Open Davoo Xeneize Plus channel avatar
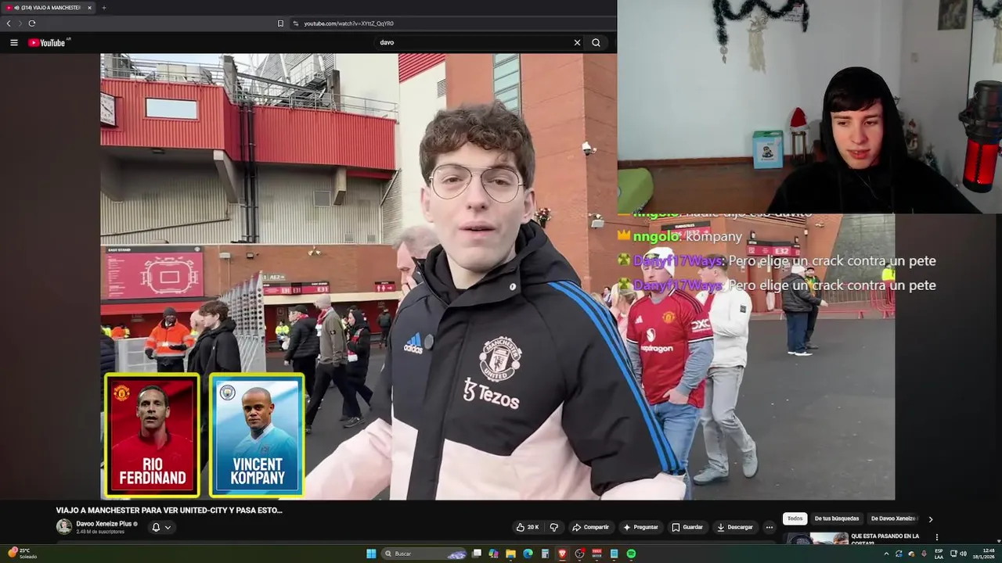The height and width of the screenshot is (563, 1002). 63,527
